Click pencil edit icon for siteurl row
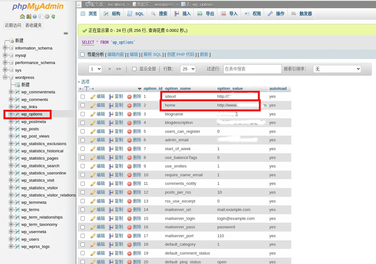Screen dimensions: 376x264 pyautogui.click(x=93, y=97)
